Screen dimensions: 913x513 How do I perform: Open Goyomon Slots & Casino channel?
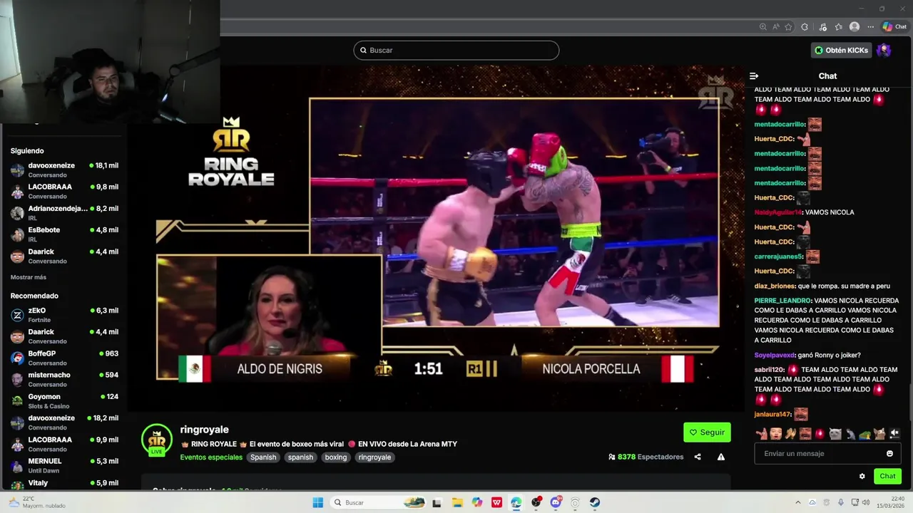coord(64,401)
